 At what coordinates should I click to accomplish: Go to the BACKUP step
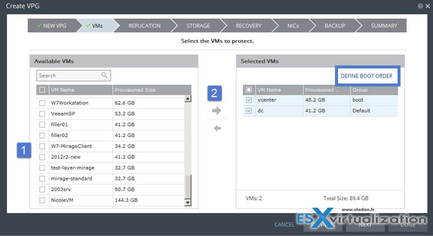[x=335, y=26]
